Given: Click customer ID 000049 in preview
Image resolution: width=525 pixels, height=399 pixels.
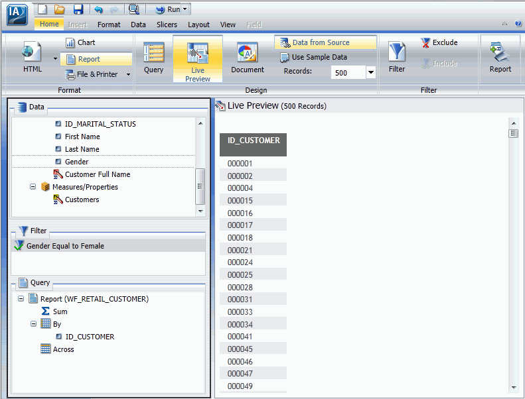Looking at the screenshot, I should pos(240,386).
